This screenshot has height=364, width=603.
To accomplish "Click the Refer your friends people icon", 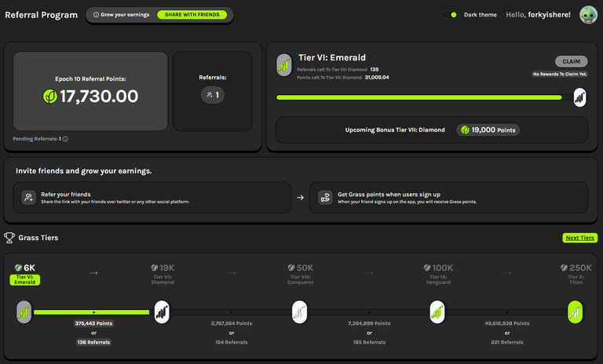I will point(28,198).
